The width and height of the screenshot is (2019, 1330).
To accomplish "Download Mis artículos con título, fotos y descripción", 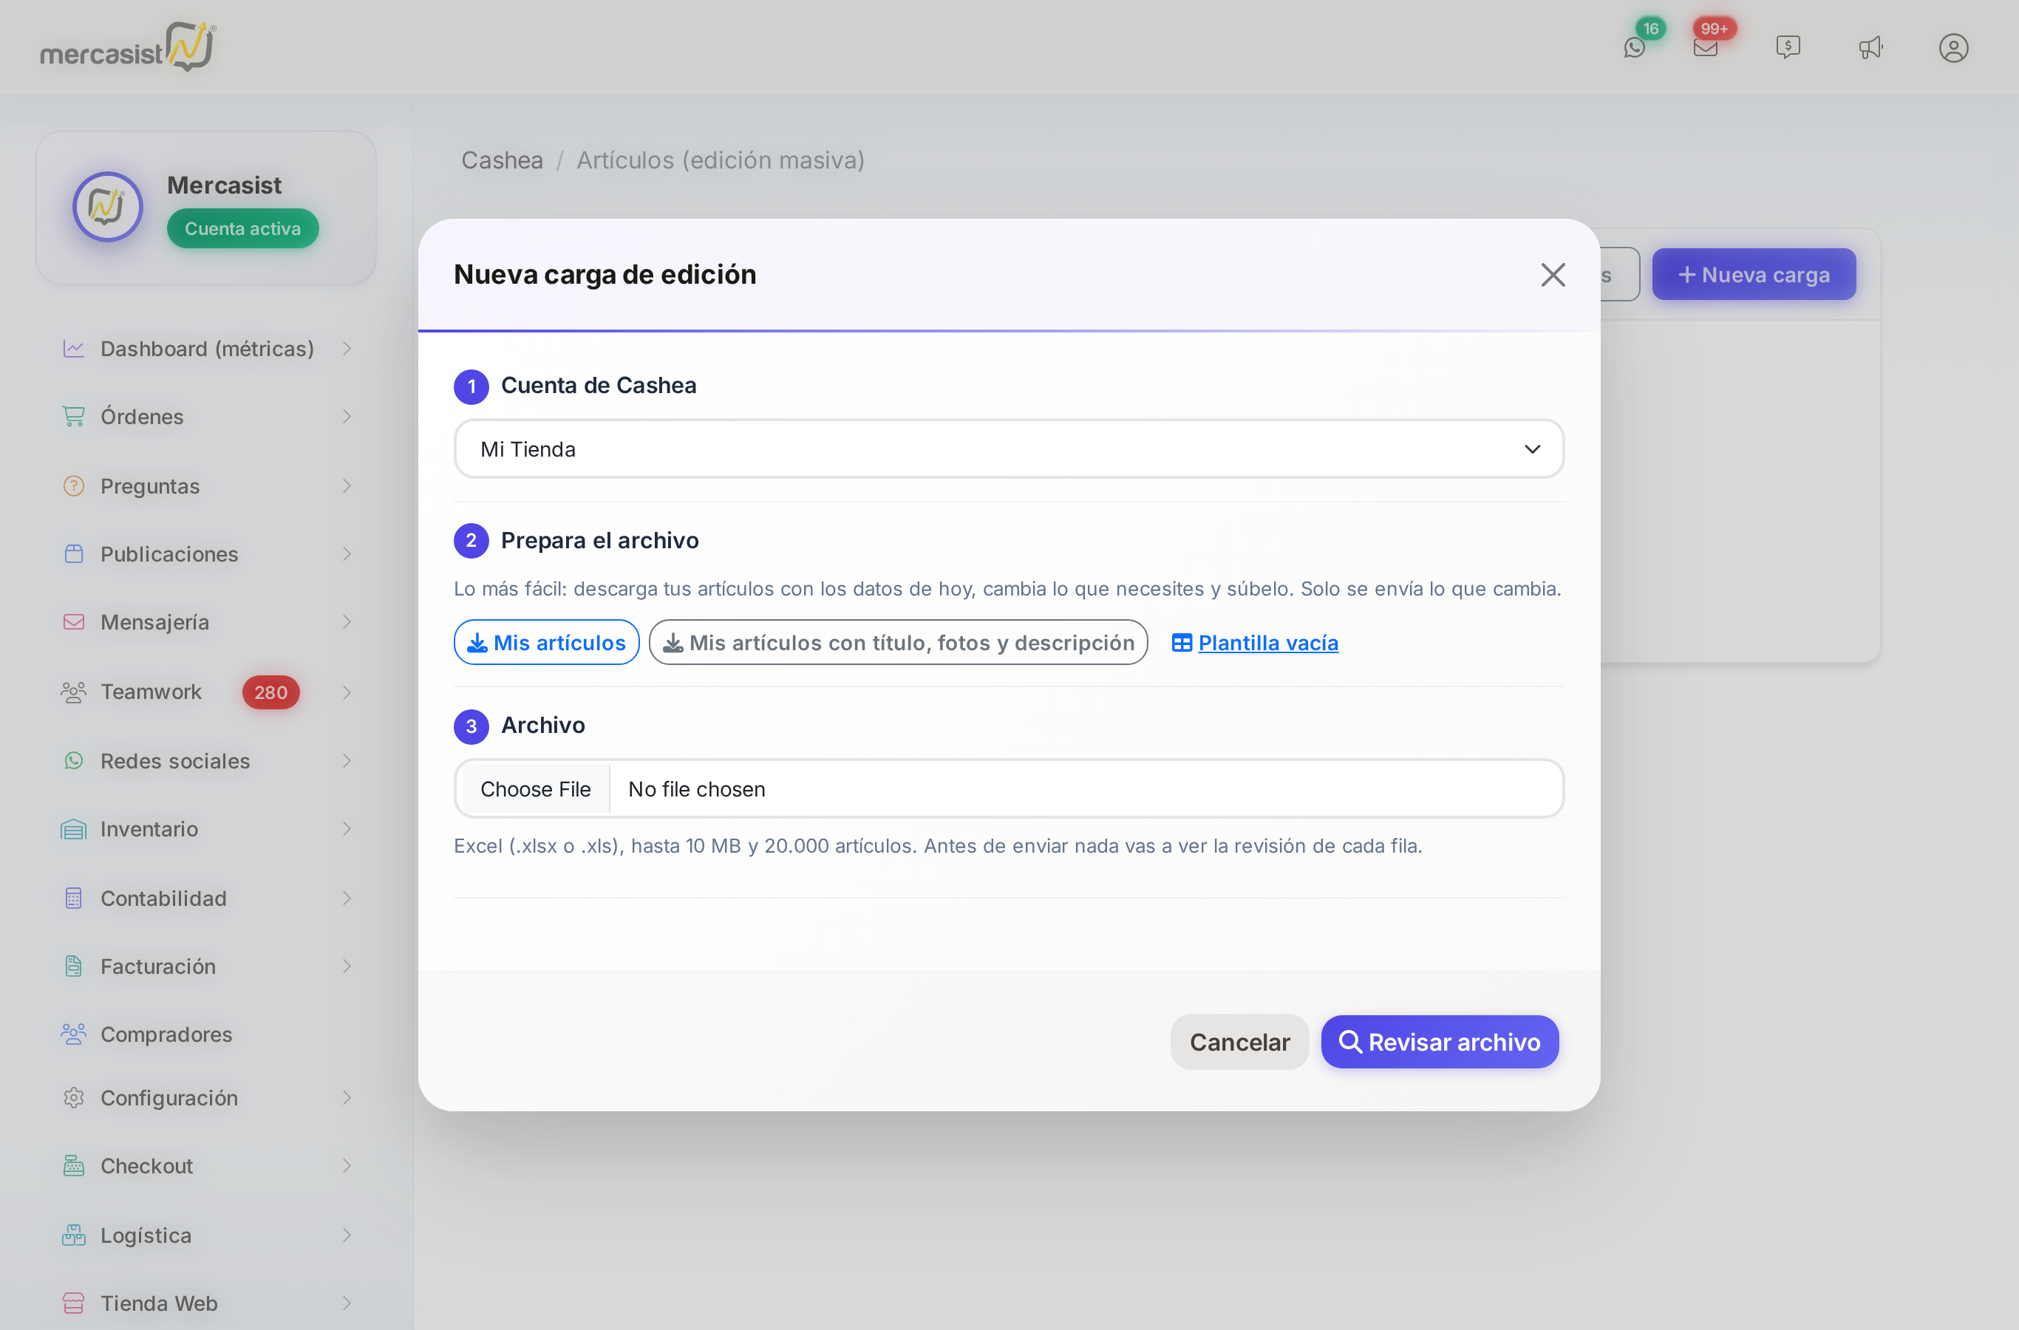I will click(897, 642).
